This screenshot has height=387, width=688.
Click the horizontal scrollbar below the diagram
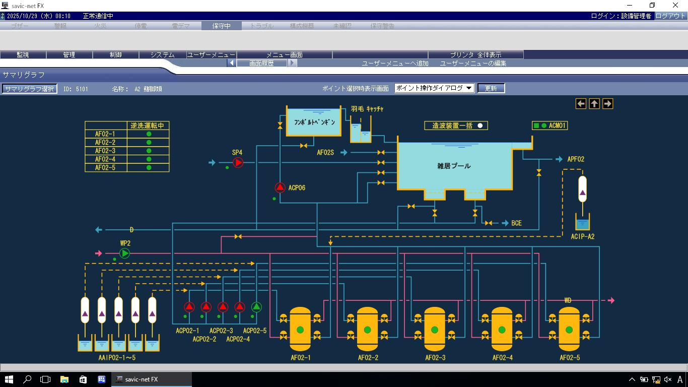click(x=344, y=367)
